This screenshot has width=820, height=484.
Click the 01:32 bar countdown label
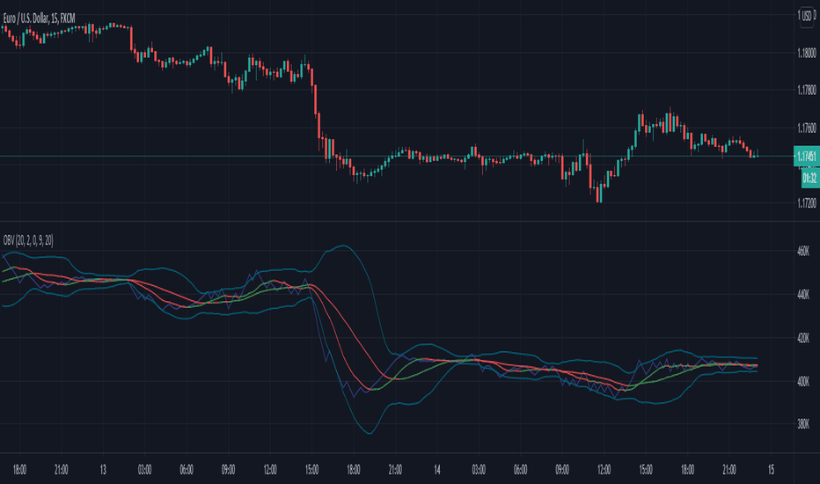click(810, 178)
